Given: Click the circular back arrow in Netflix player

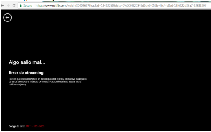Looking at the screenshot, I should tap(7, 18).
